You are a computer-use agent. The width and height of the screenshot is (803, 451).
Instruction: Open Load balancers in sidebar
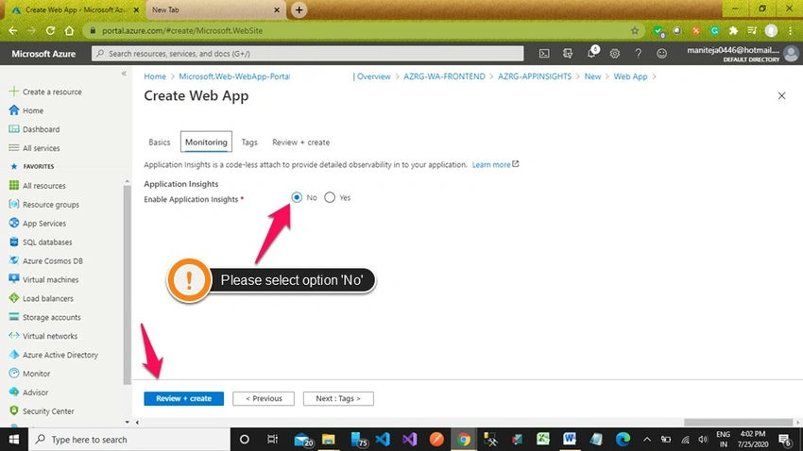[47, 298]
